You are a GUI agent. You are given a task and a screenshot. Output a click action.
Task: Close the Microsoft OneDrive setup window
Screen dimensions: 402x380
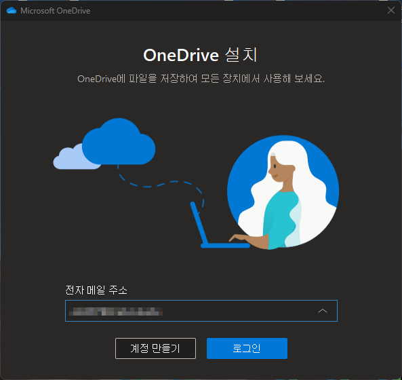[x=391, y=10]
